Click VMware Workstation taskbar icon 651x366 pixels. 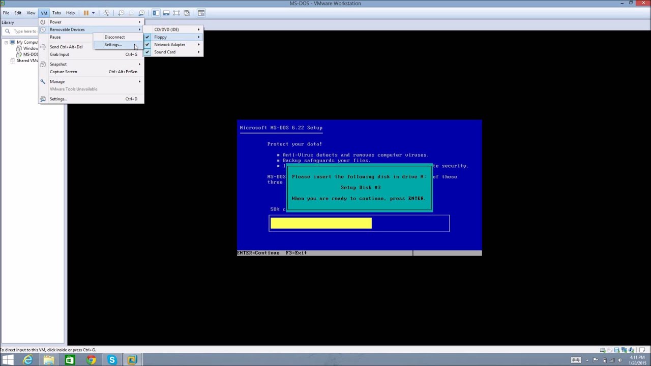[132, 360]
